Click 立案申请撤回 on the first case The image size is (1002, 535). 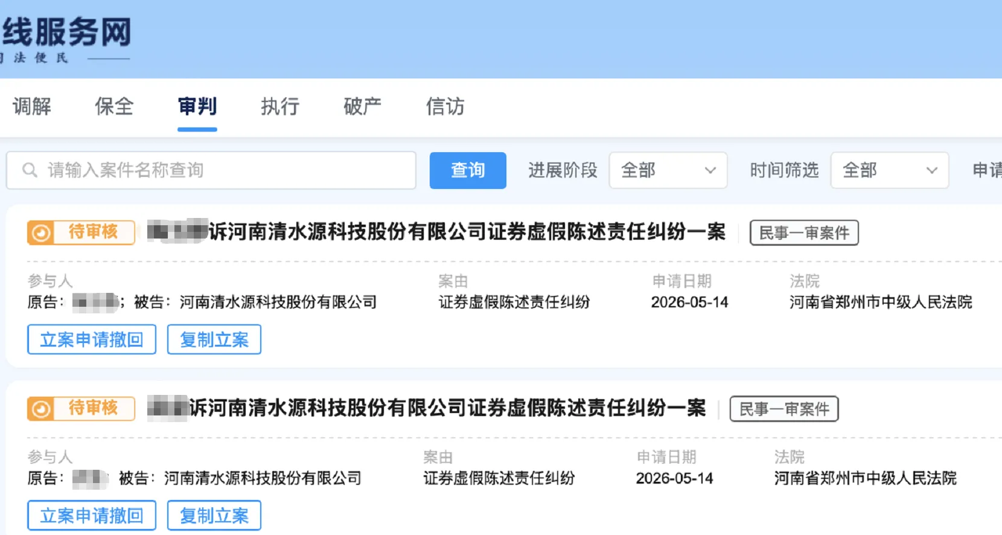click(92, 339)
